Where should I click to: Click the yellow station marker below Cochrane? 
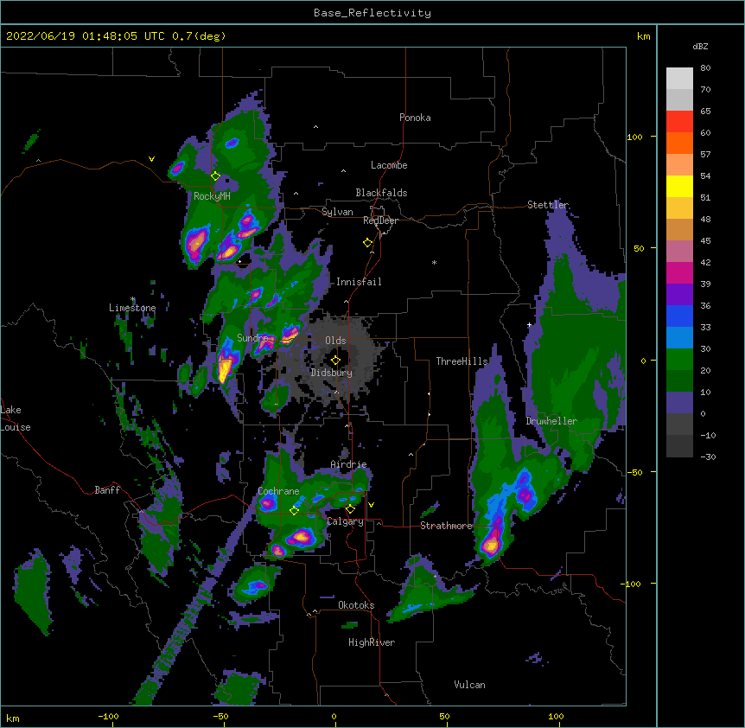pyautogui.click(x=294, y=511)
